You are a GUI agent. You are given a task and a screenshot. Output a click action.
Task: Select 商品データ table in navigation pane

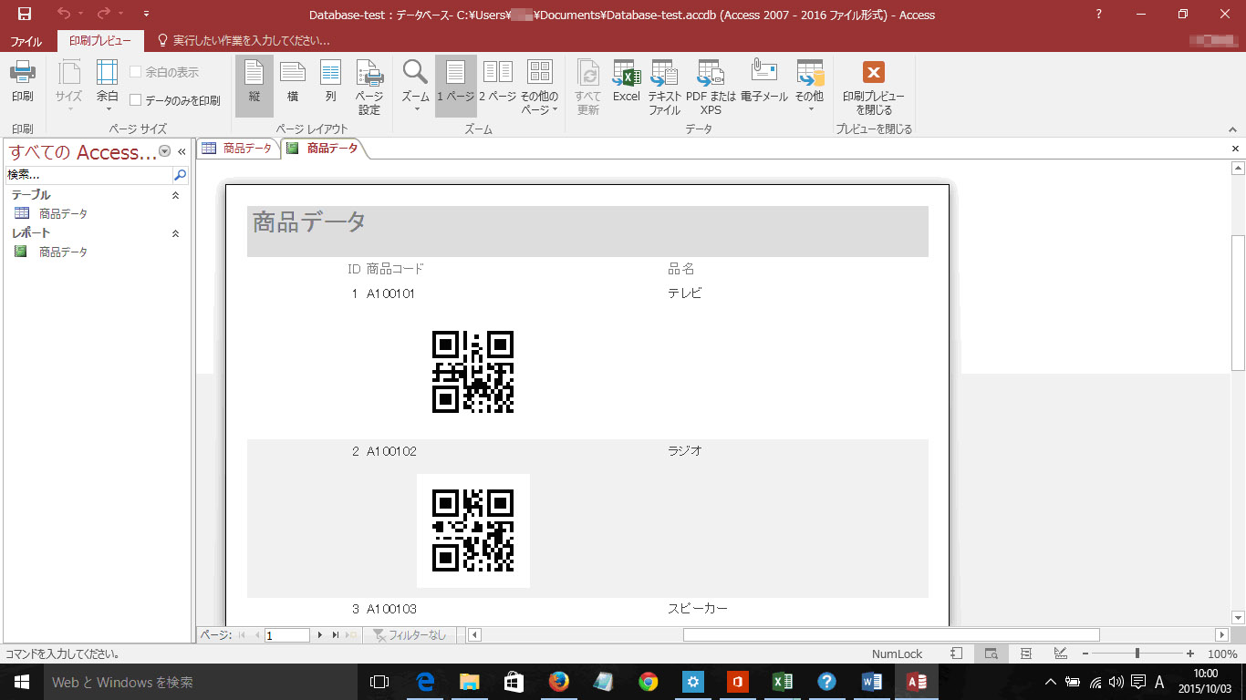point(63,213)
